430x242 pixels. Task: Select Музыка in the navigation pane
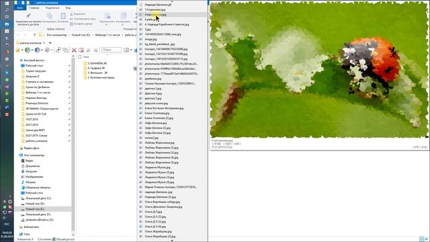click(30, 182)
